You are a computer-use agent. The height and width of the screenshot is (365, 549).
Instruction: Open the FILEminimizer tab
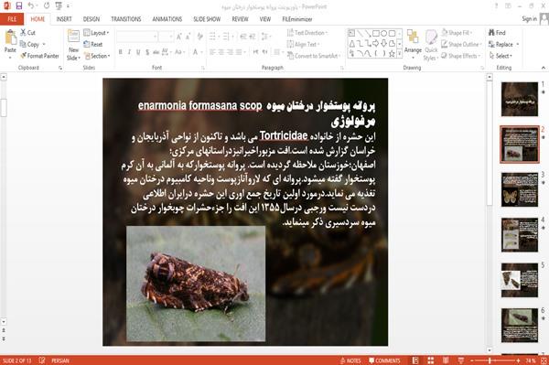(297, 19)
